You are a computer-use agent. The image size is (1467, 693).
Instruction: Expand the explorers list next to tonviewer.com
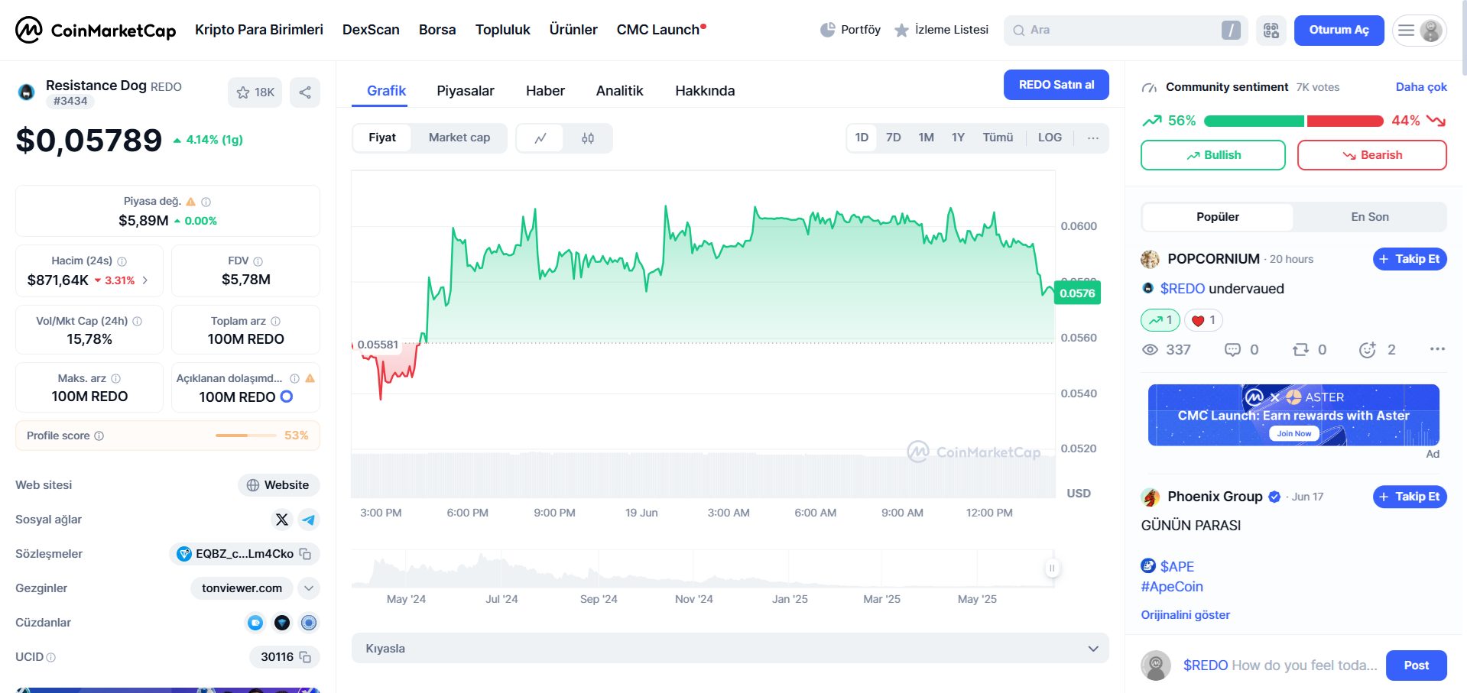point(309,588)
